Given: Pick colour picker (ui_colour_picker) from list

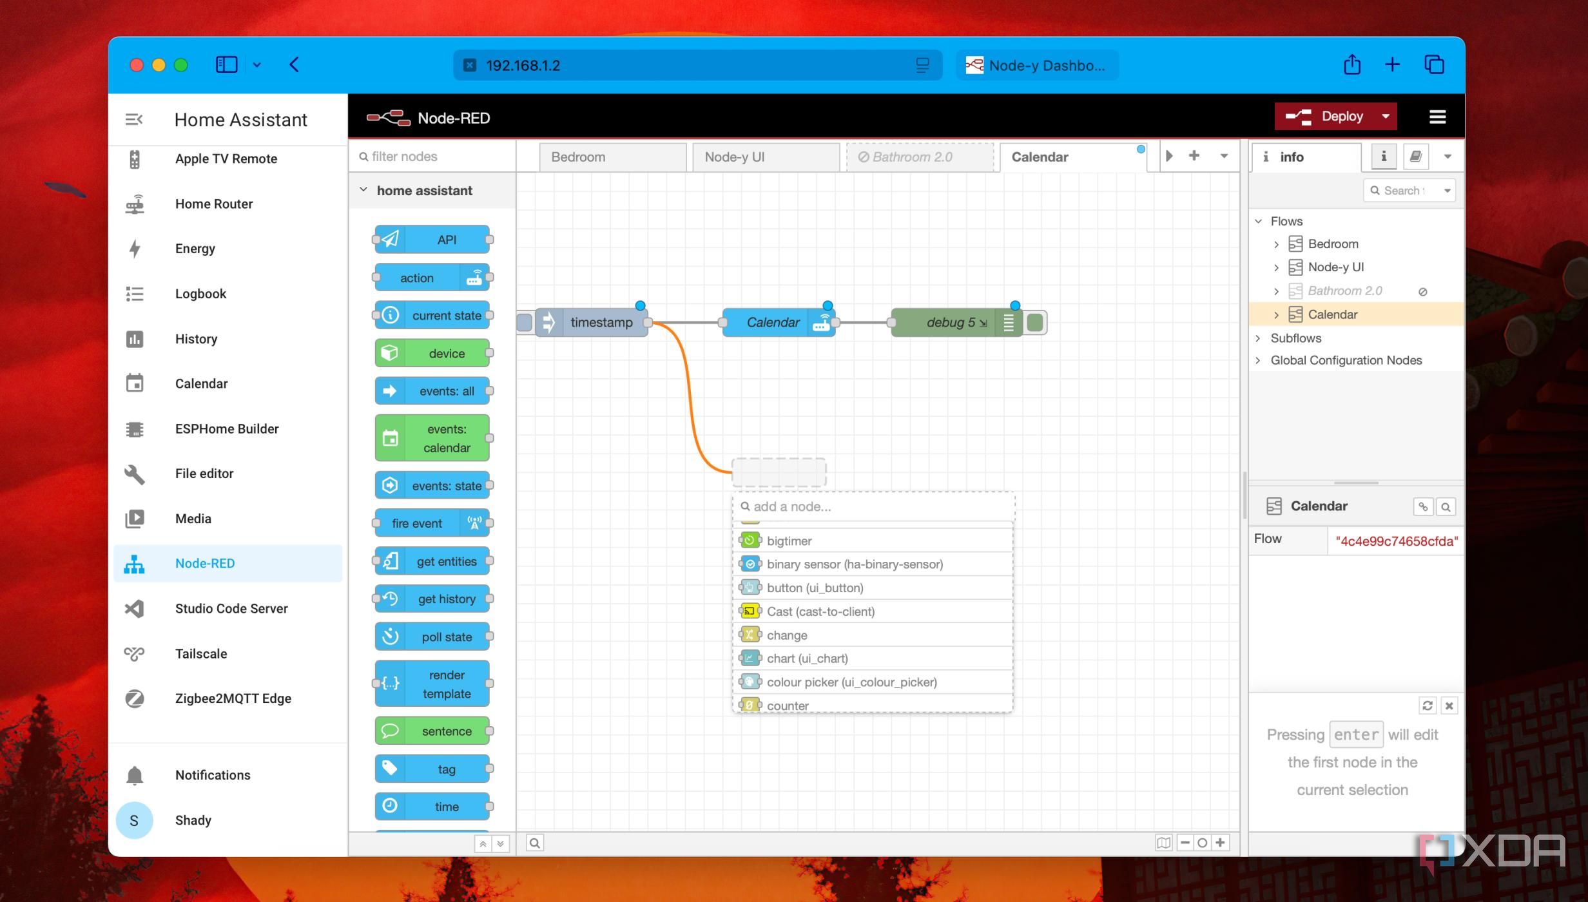Looking at the screenshot, I should [873, 682].
